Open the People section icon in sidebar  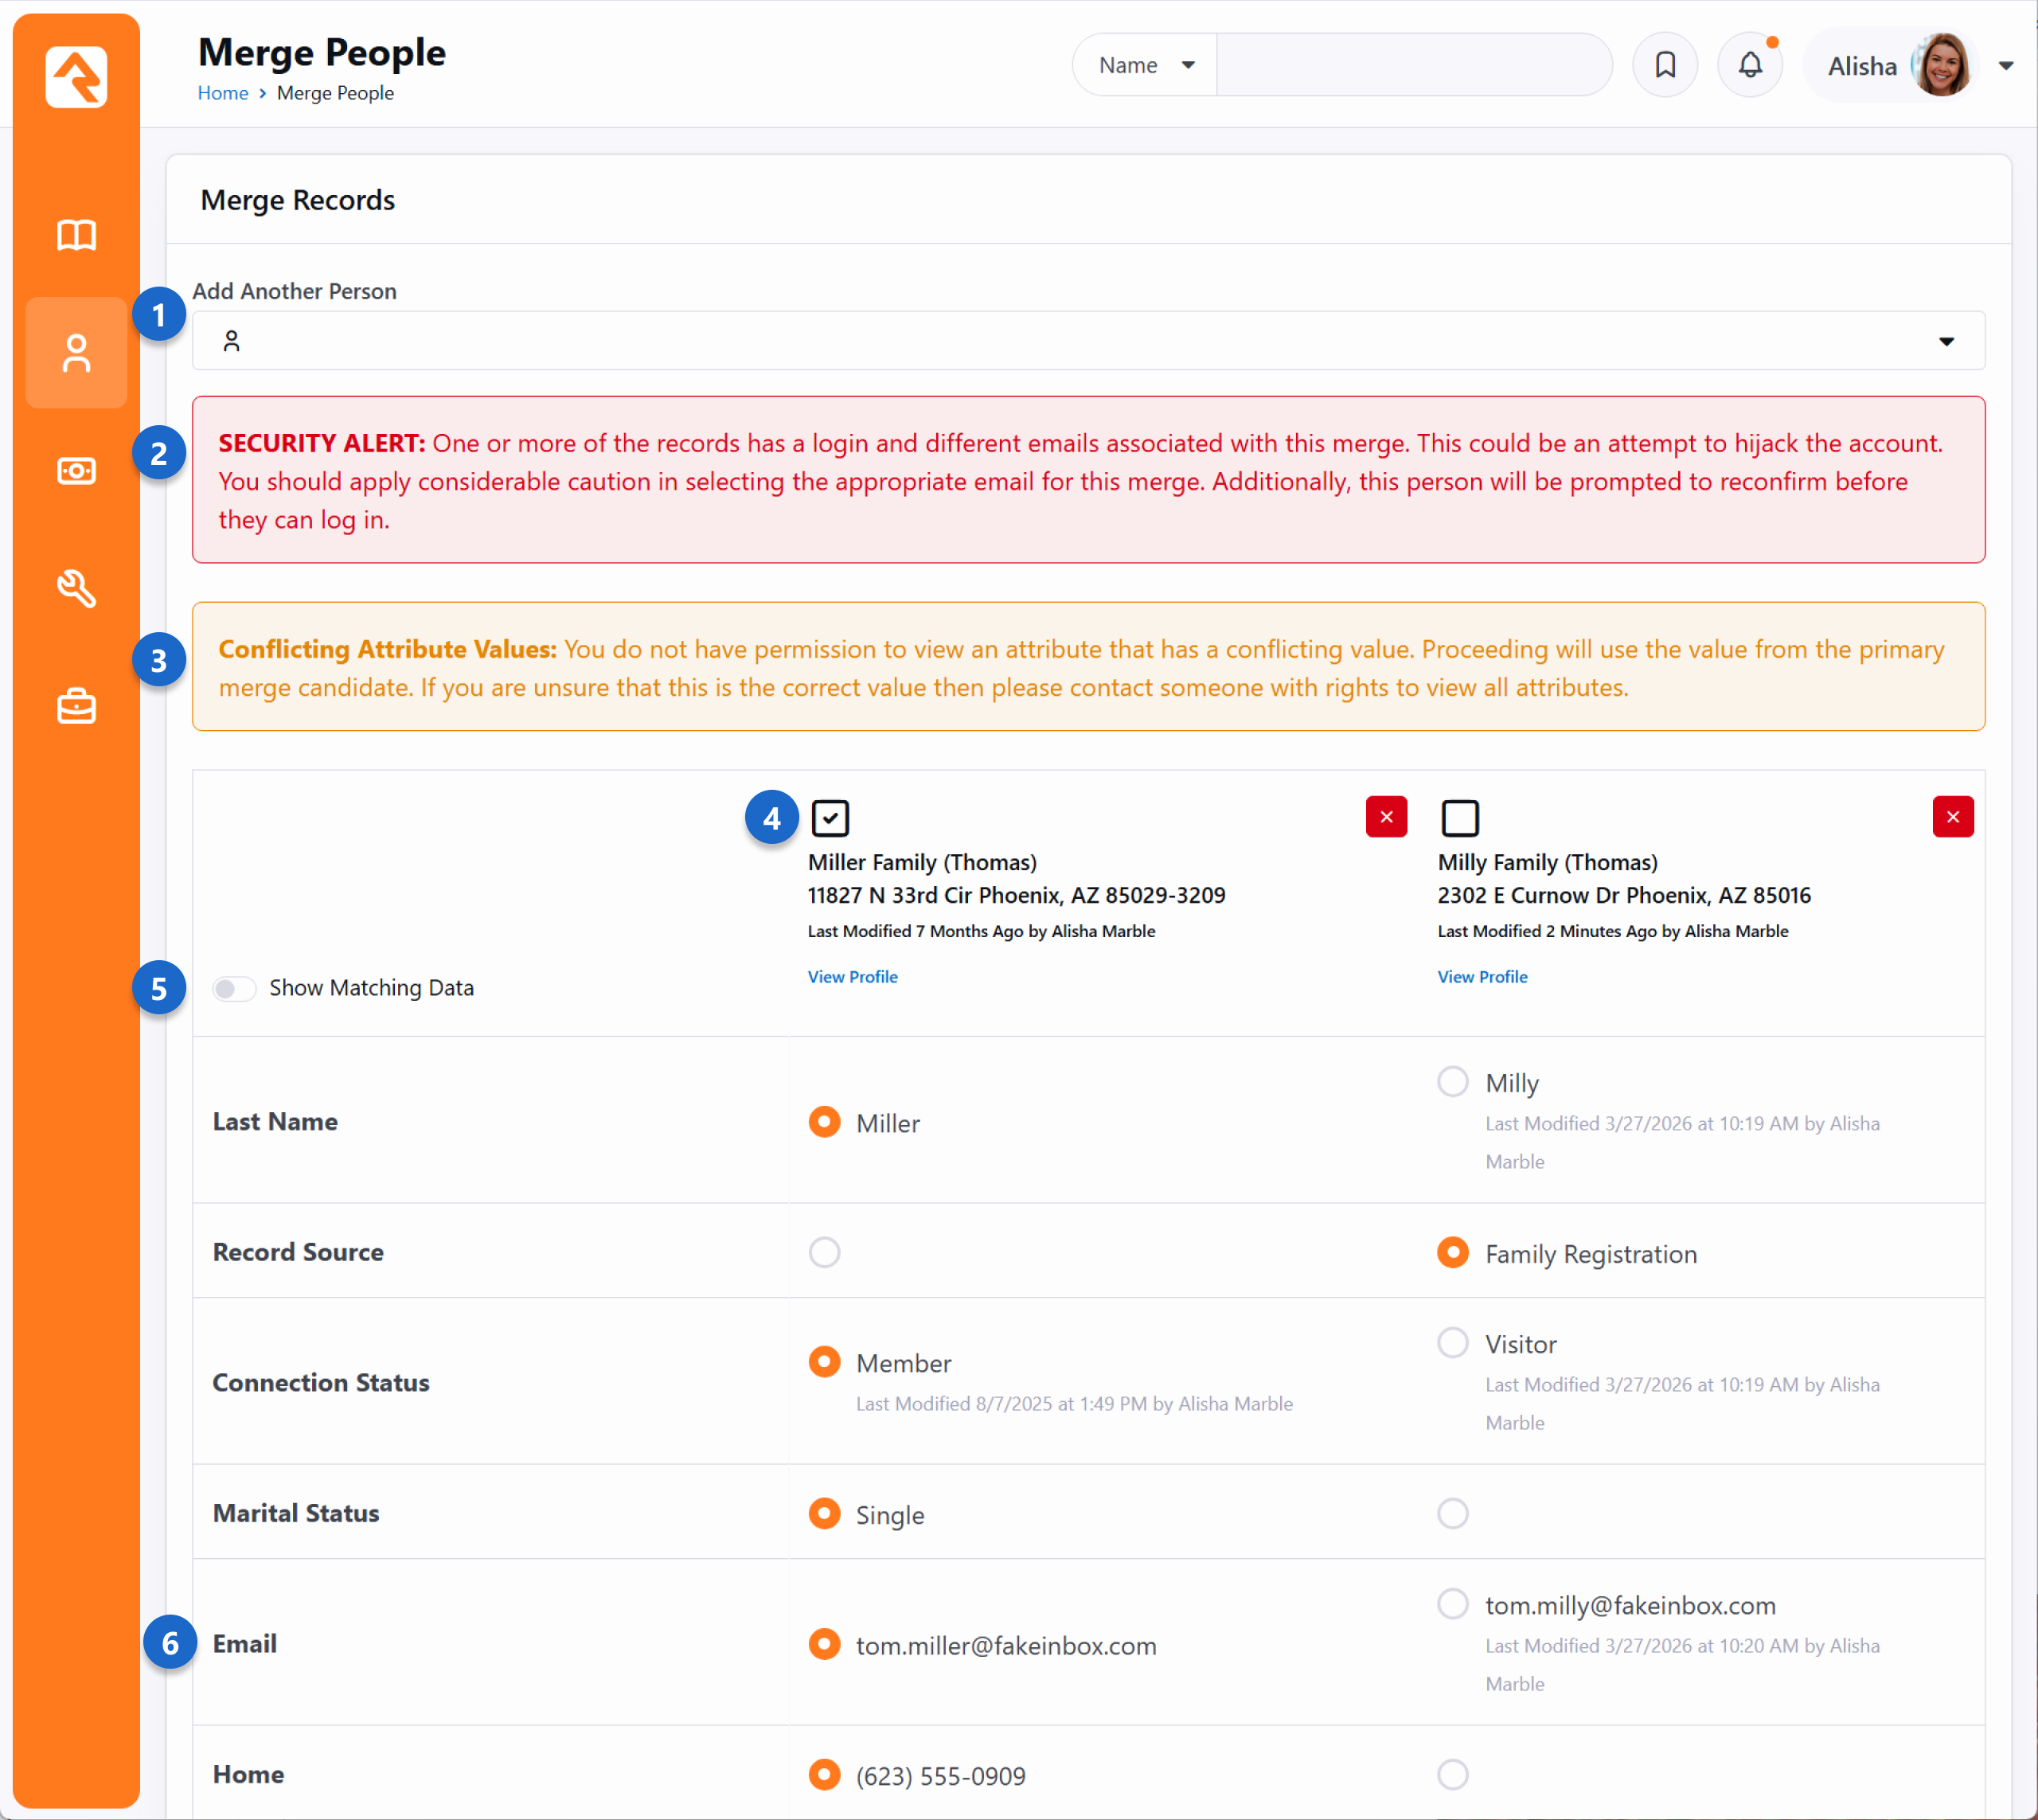pos(76,353)
